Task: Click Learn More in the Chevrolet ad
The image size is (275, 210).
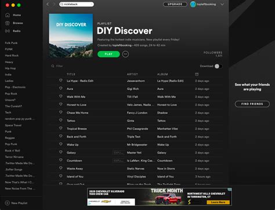Action: coord(218,202)
